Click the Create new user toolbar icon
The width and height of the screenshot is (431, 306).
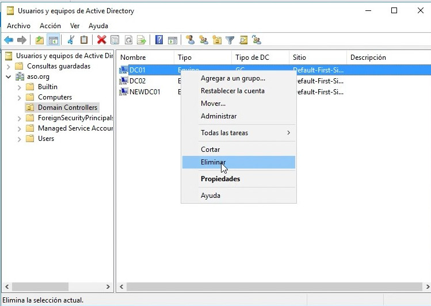(190, 40)
